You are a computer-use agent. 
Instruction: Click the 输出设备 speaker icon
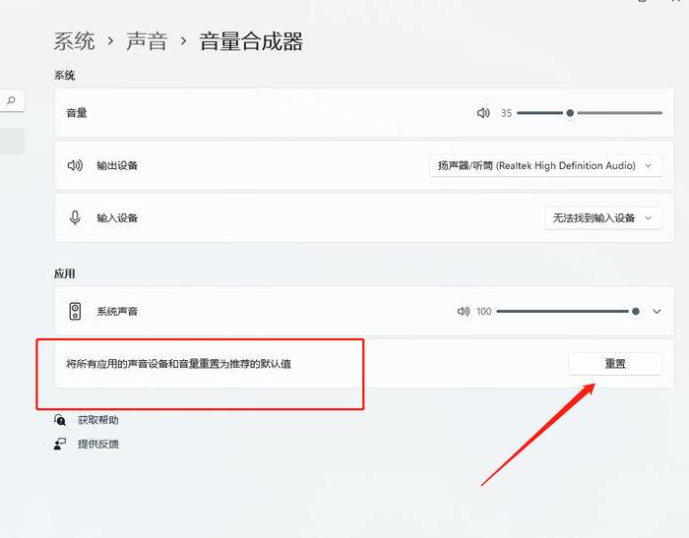(x=75, y=165)
